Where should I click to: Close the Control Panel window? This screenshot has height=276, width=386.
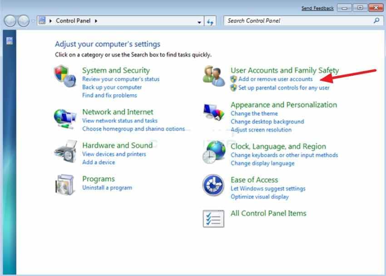376,8
